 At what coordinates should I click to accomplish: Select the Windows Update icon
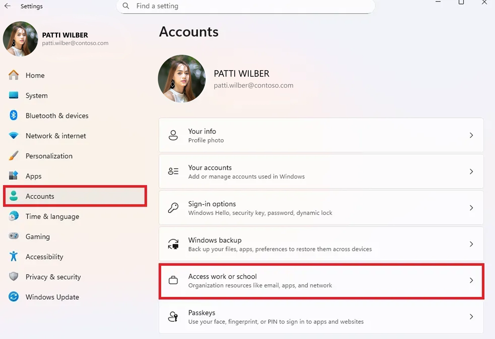pos(14,297)
